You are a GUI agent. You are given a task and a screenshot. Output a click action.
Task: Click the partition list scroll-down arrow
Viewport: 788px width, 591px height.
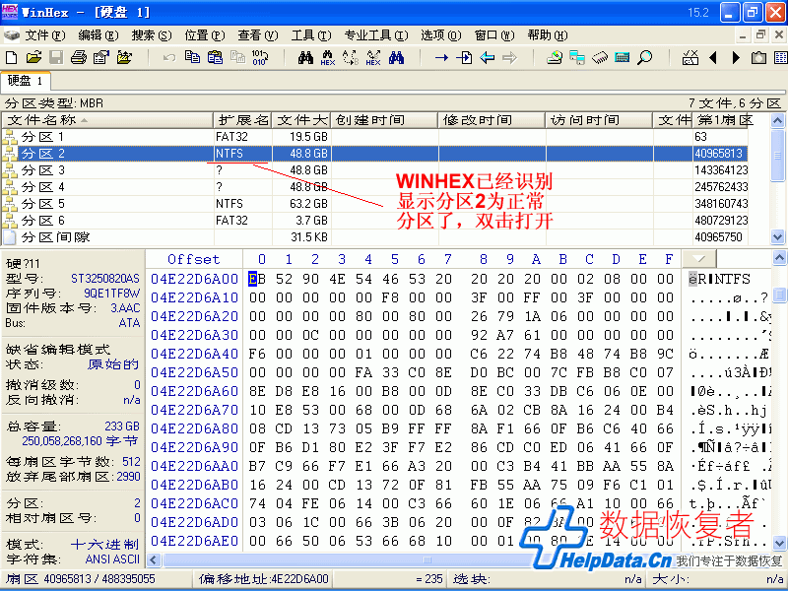point(777,236)
